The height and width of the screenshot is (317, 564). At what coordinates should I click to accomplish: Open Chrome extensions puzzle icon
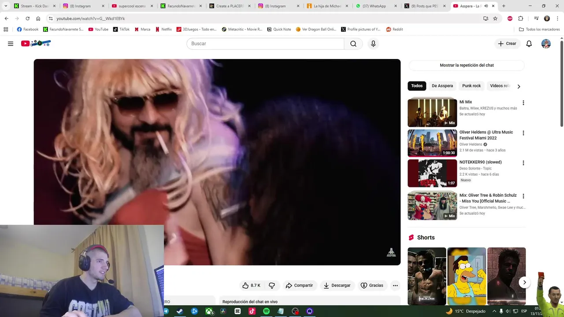pos(520,18)
